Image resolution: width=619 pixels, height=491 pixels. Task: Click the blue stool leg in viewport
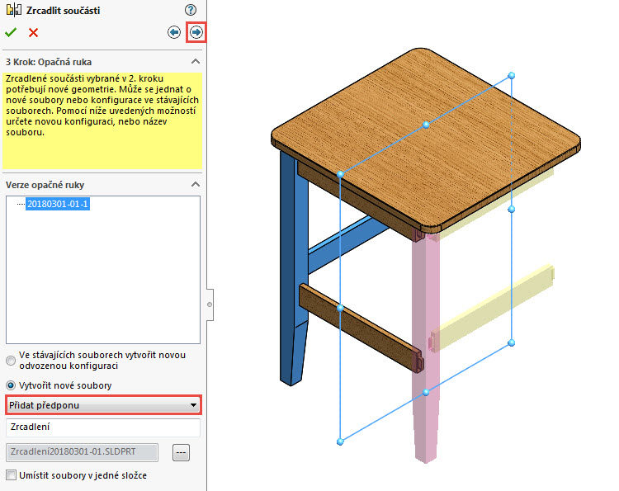tap(293, 268)
